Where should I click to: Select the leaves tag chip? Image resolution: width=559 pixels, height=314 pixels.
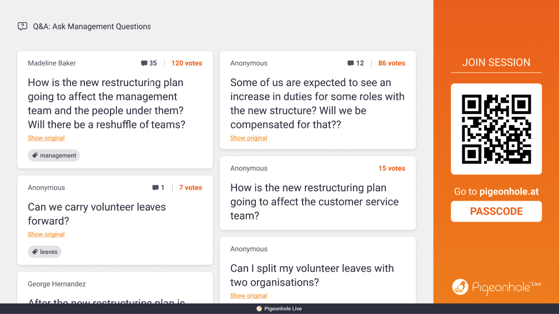[x=44, y=252]
